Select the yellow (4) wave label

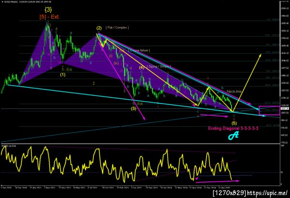142,67
